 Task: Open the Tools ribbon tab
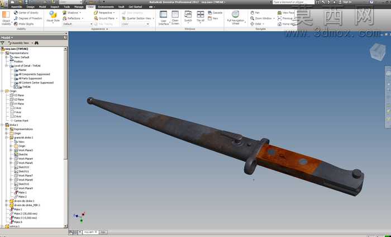[66, 7]
